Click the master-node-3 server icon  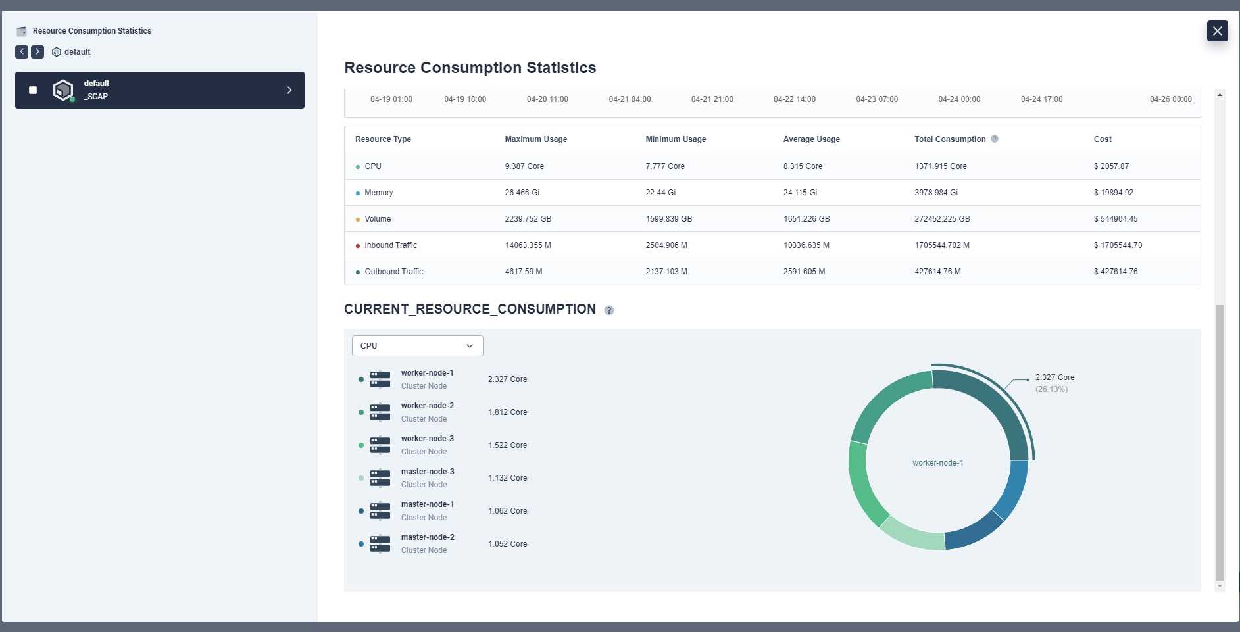click(380, 478)
